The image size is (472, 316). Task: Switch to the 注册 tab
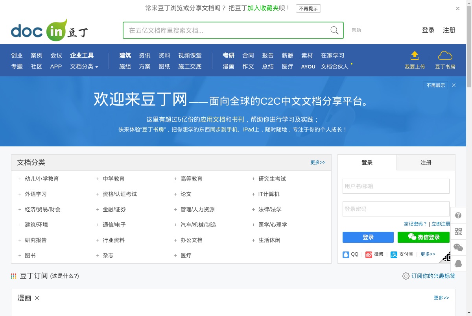click(x=426, y=163)
